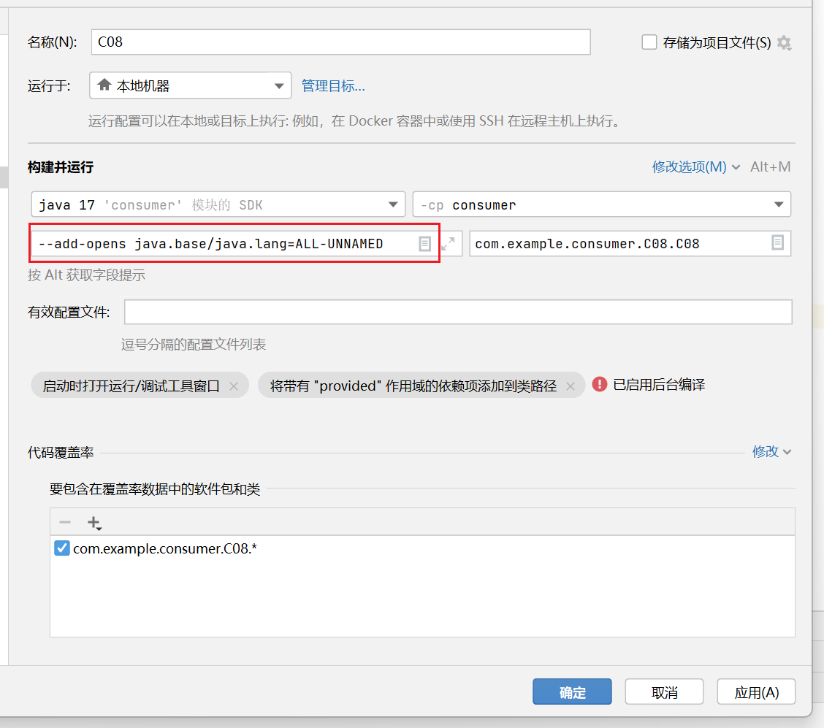Confirm the configuration with 确定

(x=572, y=691)
